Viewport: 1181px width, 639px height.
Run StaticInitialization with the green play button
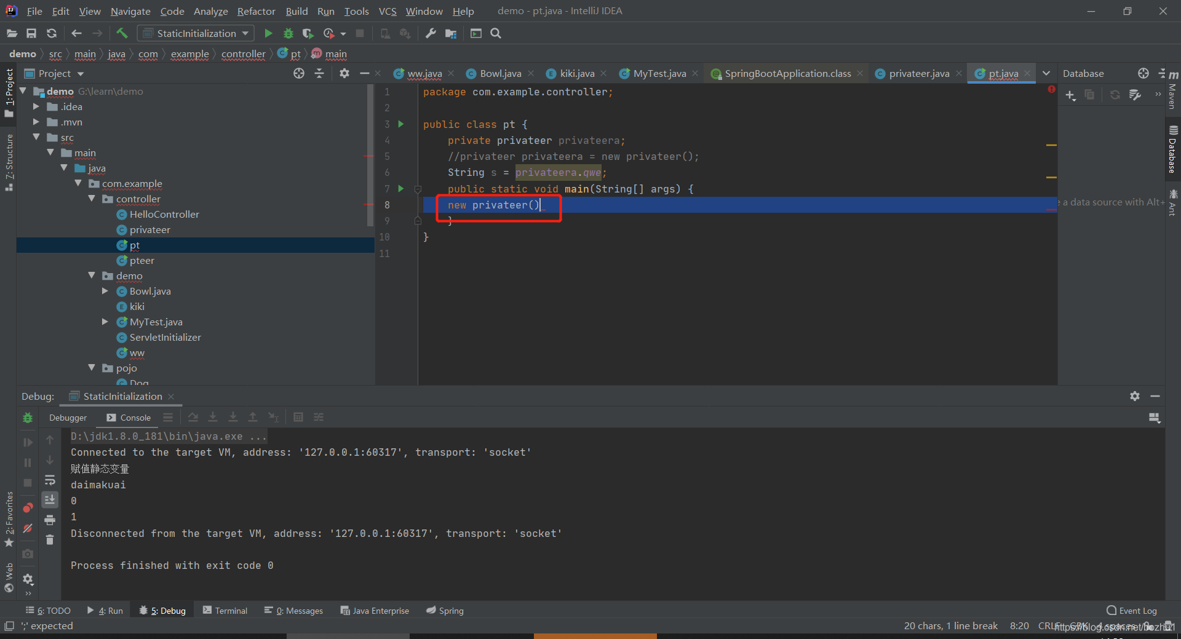(268, 33)
